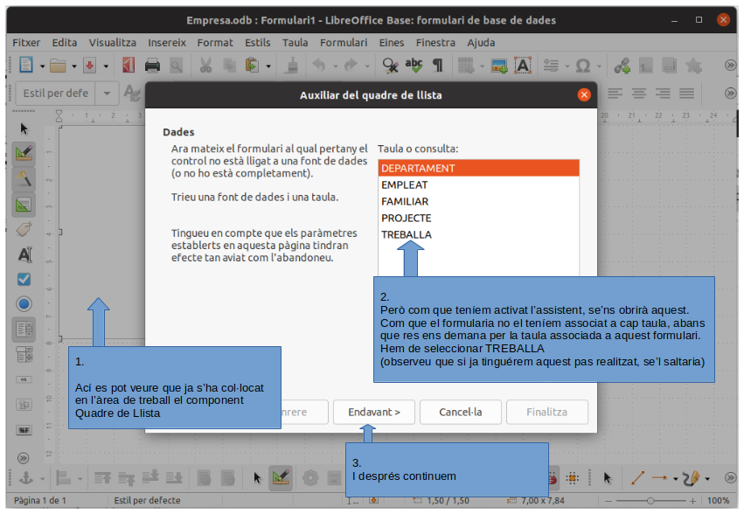Click the Endavant > button
Viewport: 744px width, 514px height.
point(374,412)
